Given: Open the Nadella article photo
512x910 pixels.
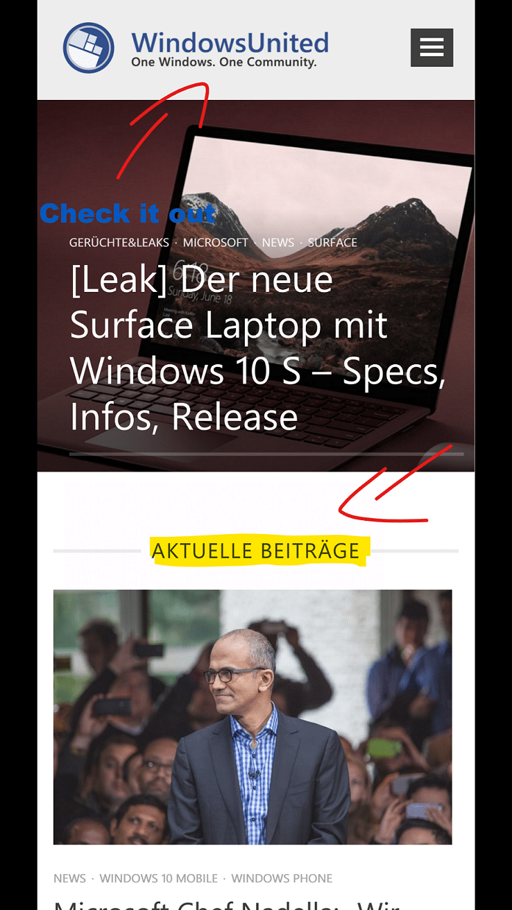Looking at the screenshot, I should coord(253,717).
